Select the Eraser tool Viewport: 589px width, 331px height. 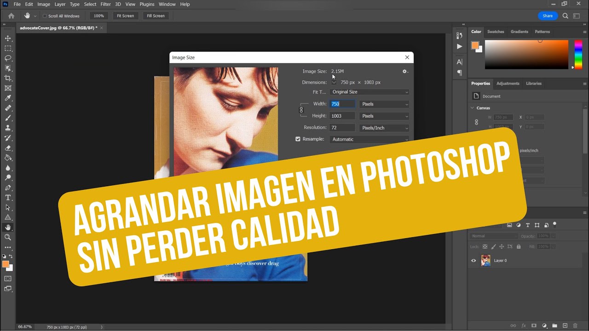click(x=8, y=148)
